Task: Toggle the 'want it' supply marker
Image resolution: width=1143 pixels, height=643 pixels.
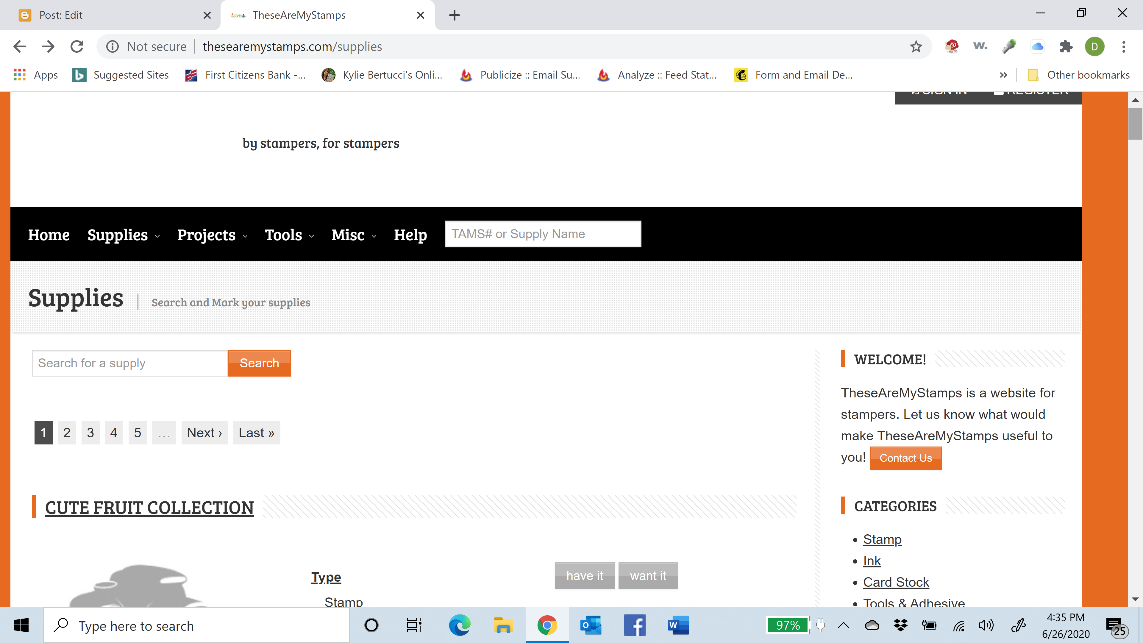Action: pyautogui.click(x=648, y=575)
